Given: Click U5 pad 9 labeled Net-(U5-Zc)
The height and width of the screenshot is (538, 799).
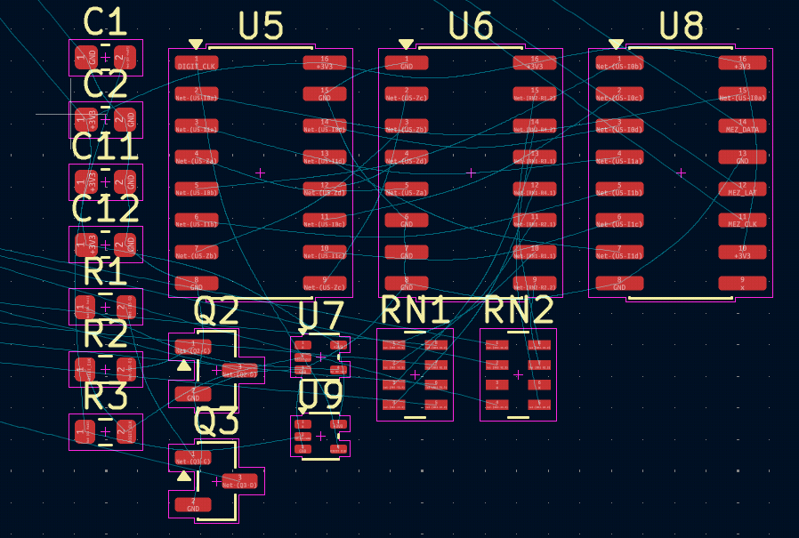Looking at the screenshot, I should (325, 284).
